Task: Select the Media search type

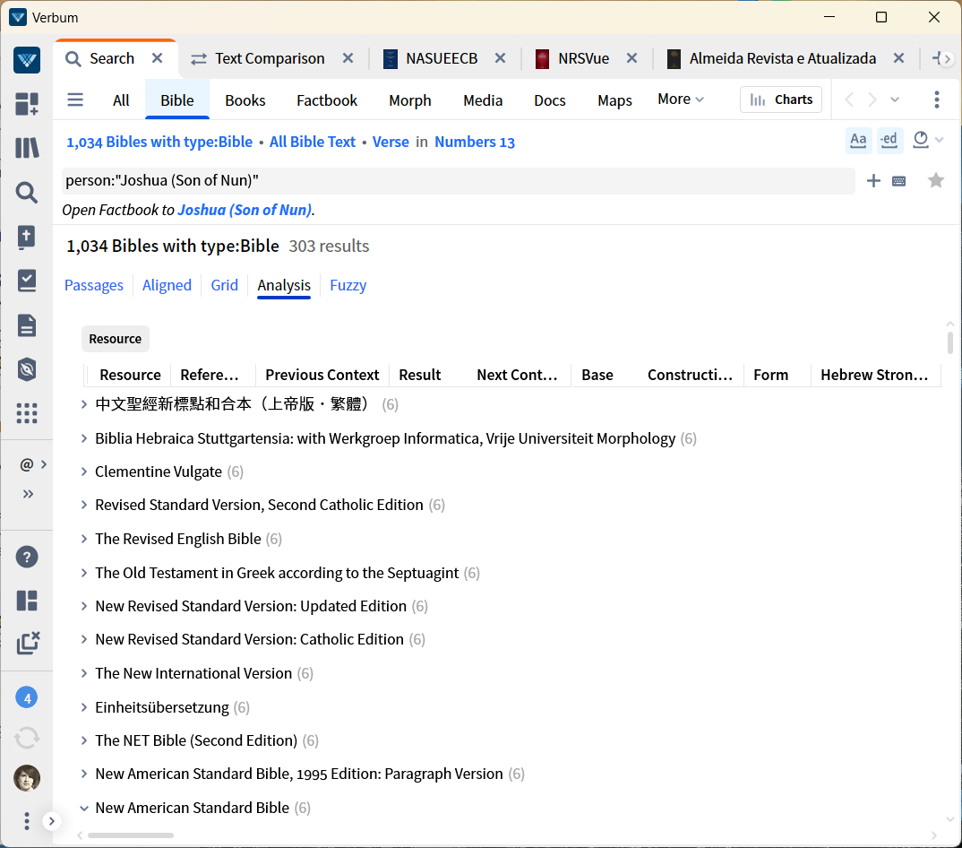Action: [482, 100]
